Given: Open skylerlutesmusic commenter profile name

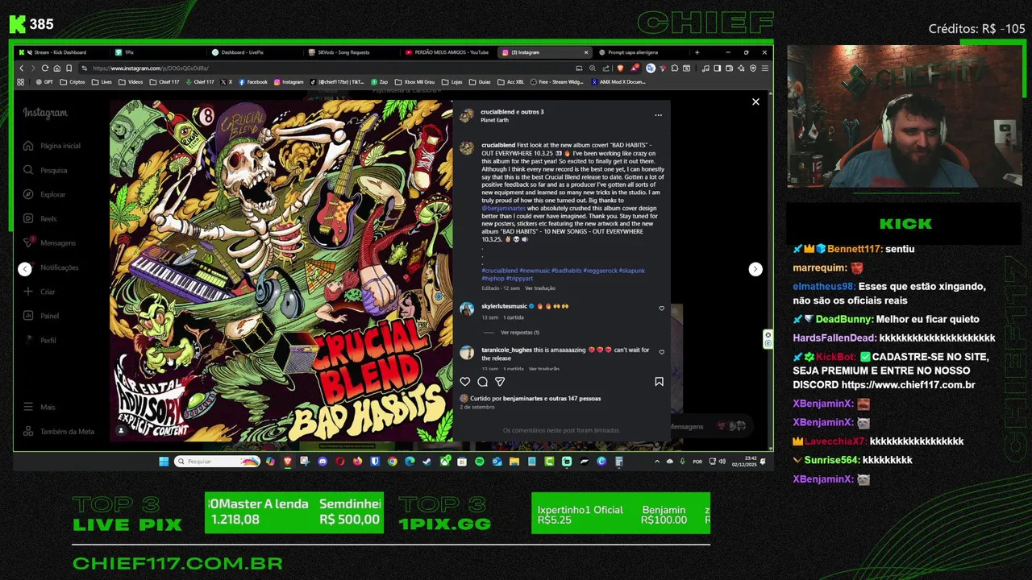Looking at the screenshot, I should (504, 306).
